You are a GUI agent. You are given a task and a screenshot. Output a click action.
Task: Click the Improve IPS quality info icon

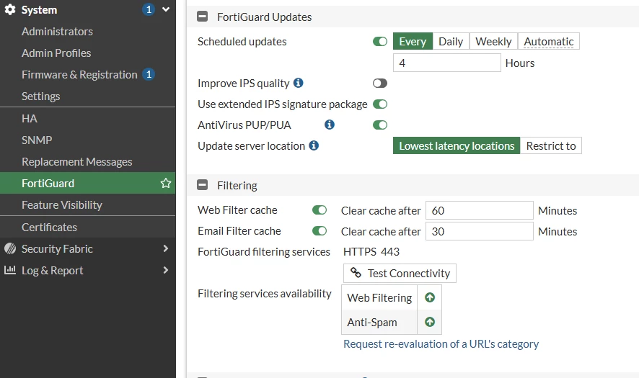click(x=299, y=83)
